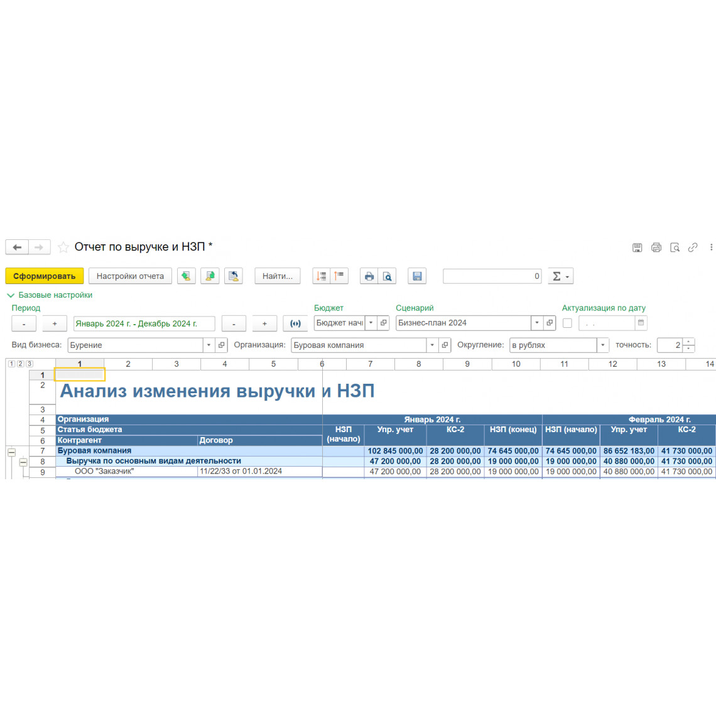
Task: Open the three-dot more menu
Action: point(711,247)
